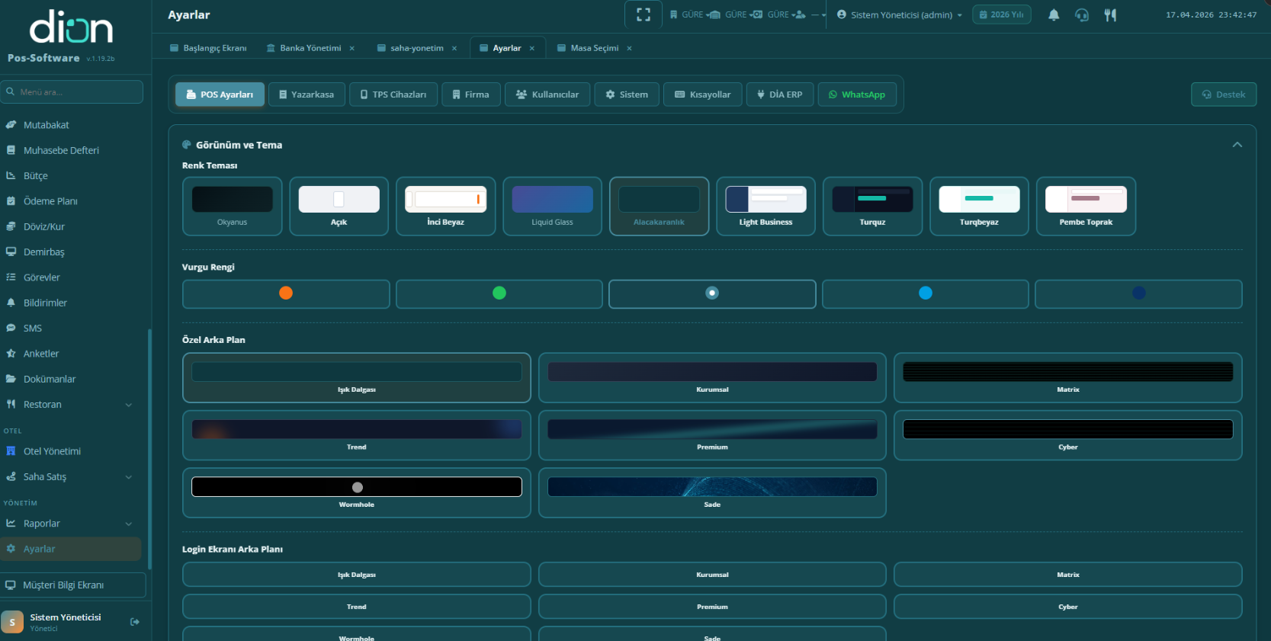1271x641 pixels.
Task: Click the fork and knife restaurant icon
Action: point(1110,14)
